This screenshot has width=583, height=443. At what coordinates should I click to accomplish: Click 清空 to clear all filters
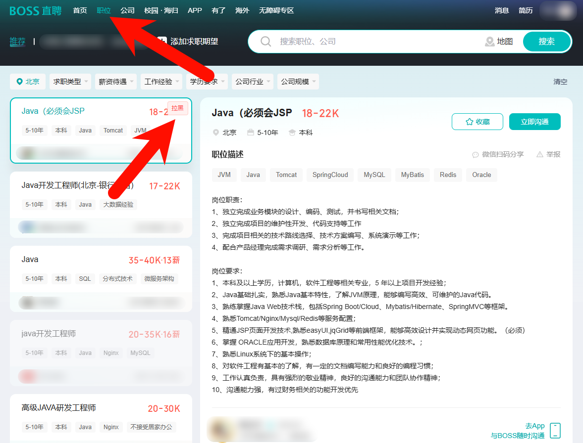coord(560,81)
